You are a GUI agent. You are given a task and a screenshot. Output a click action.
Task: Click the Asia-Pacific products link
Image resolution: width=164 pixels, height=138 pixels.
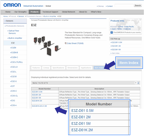coord(129,27)
